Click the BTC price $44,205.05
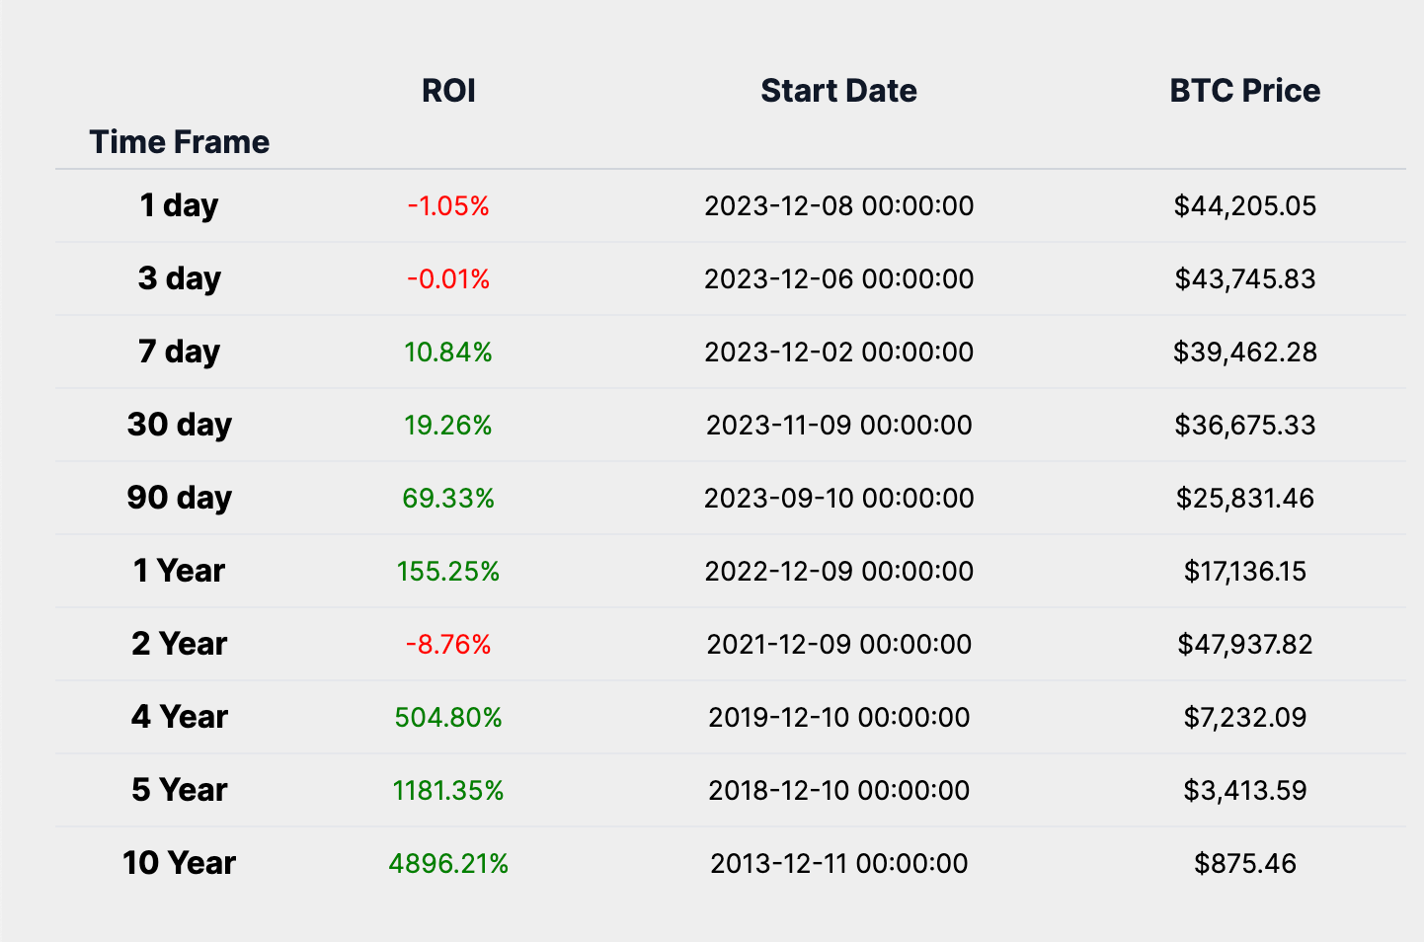The height and width of the screenshot is (942, 1424). pos(1244,205)
